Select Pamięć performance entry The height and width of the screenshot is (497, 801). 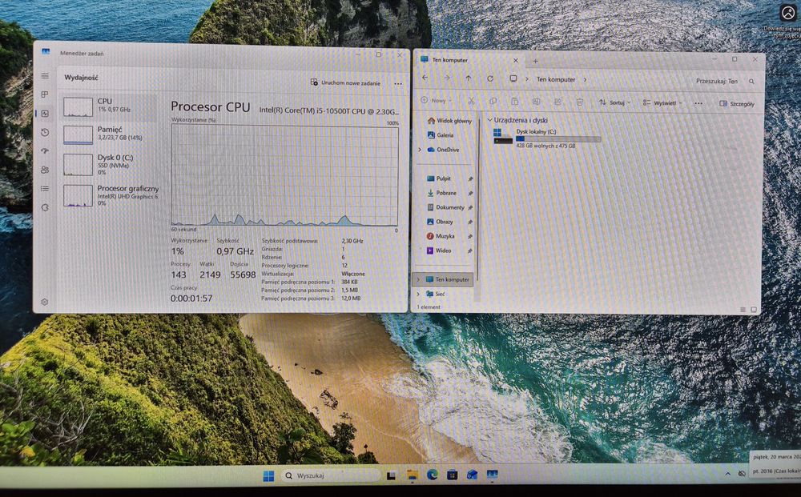(109, 134)
